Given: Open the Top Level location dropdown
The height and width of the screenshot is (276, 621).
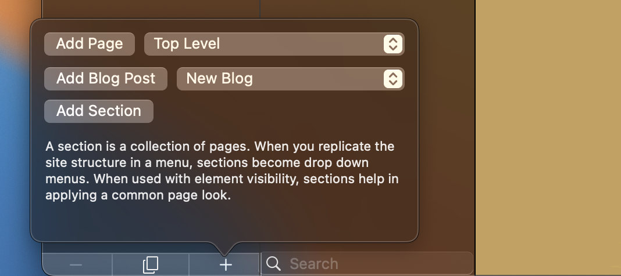Looking at the screenshot, I should [274, 44].
